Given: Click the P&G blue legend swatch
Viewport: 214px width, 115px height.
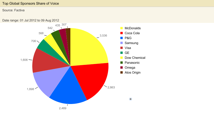Looking at the screenshot, I should 122,38.
